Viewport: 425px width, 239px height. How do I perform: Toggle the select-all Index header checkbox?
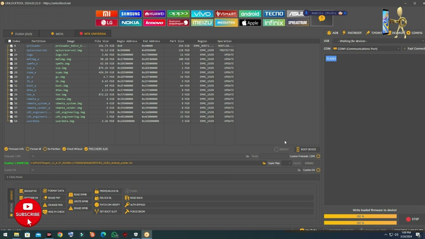[10, 41]
